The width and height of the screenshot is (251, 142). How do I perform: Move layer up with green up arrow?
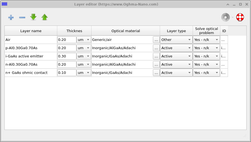pyautogui.click(x=44, y=17)
